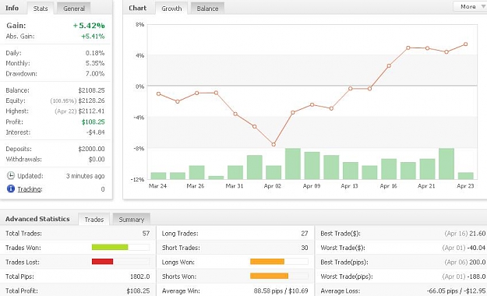Click the Best Trade(pips) value 200.0
The height and width of the screenshot is (296, 487).
(478, 262)
